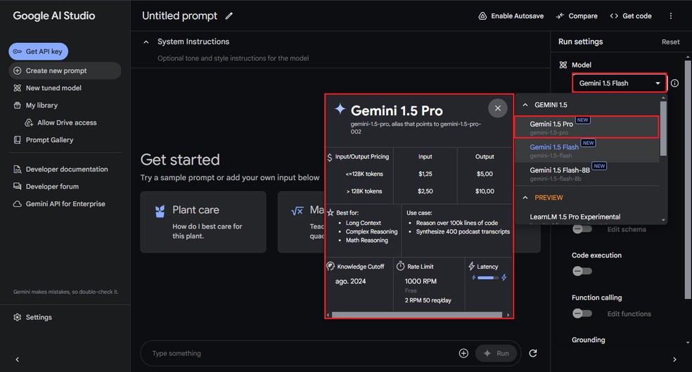Image resolution: width=692 pixels, height=372 pixels.
Task: Click the model info icon
Action: 674,83
